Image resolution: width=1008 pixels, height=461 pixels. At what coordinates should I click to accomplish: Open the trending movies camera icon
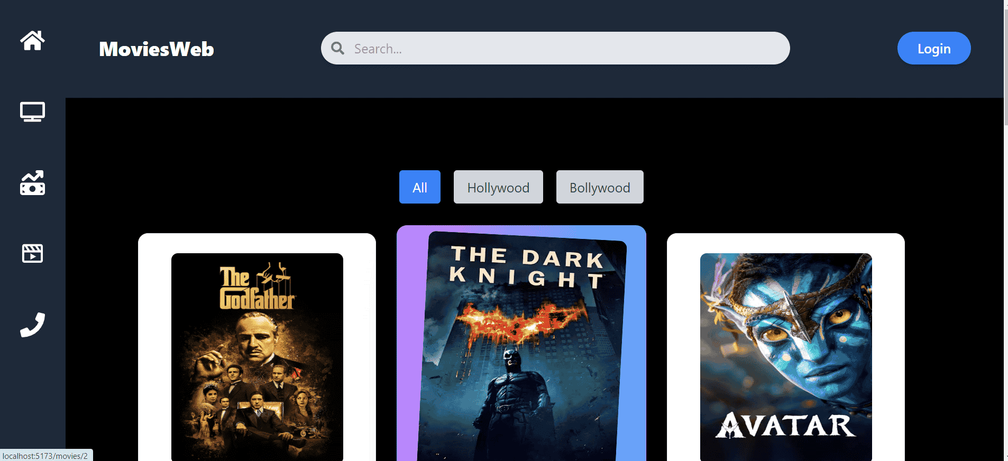coord(32,183)
